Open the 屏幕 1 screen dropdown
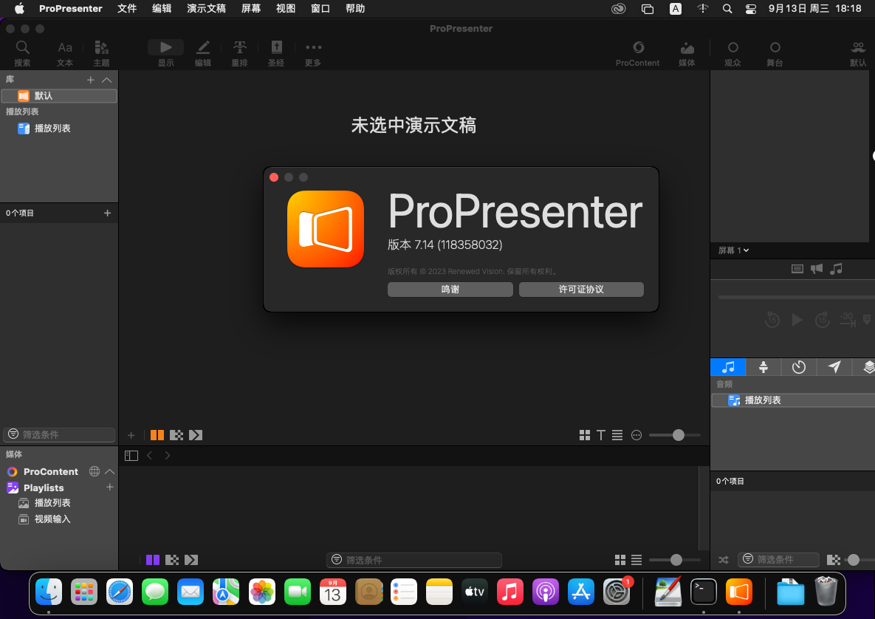Image resolution: width=875 pixels, height=619 pixels. coord(733,250)
